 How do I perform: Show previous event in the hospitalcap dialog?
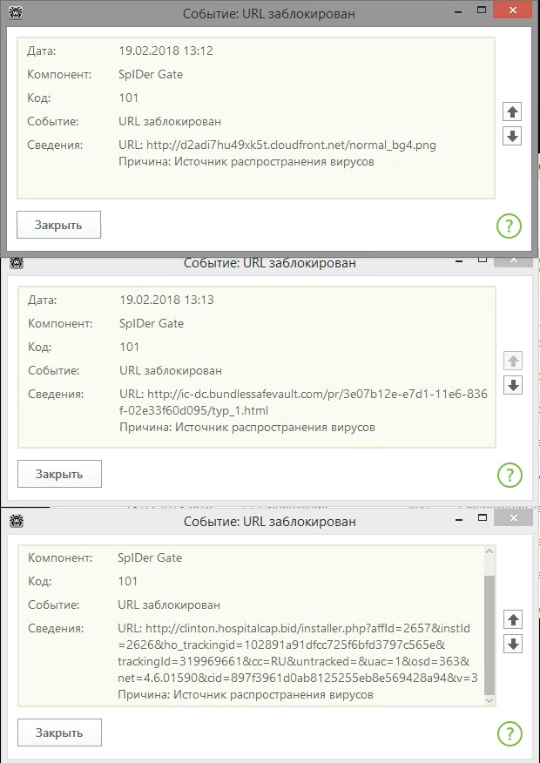(512, 619)
